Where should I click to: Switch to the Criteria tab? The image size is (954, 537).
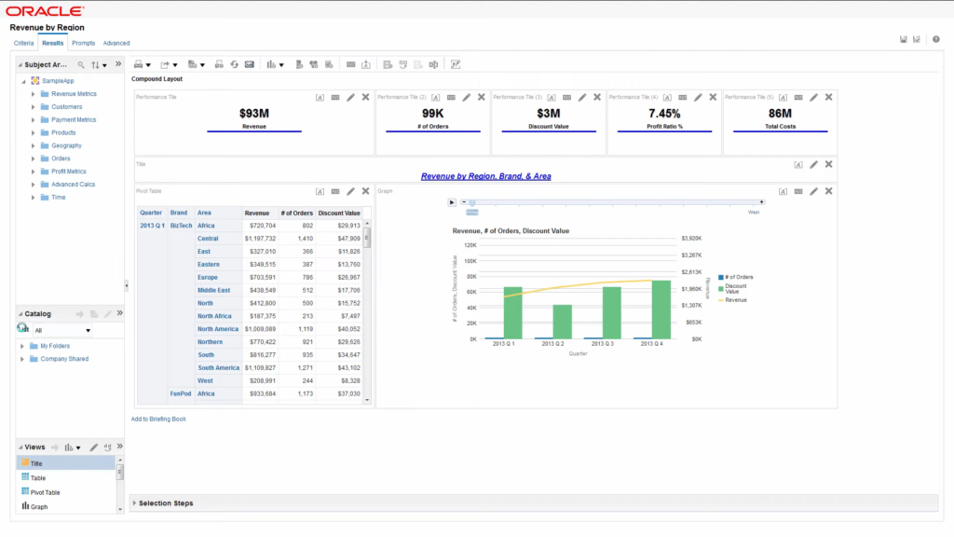point(26,43)
